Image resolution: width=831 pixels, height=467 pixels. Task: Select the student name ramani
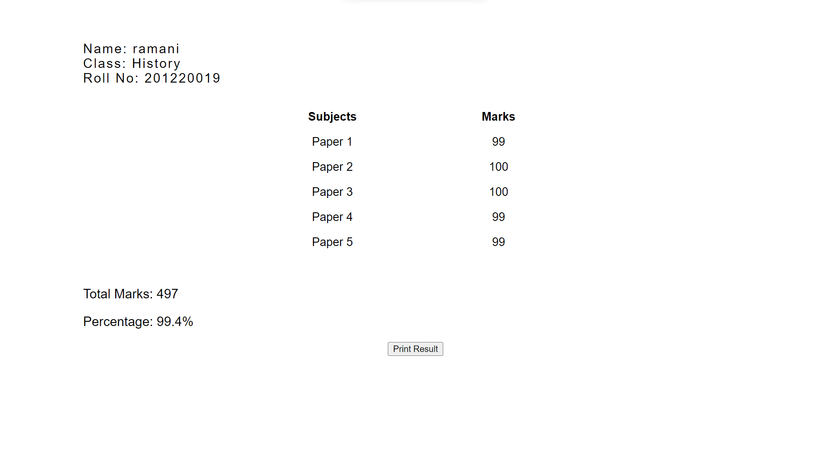coord(157,49)
